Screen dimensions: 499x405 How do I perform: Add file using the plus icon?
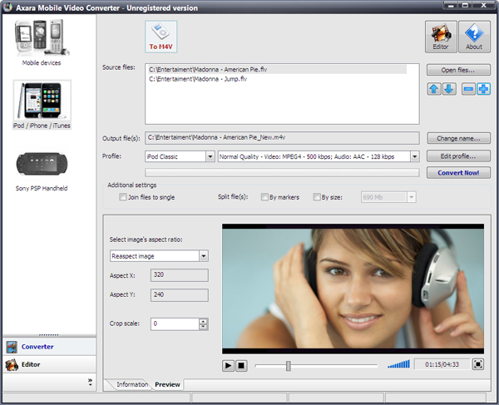pyautogui.click(x=484, y=89)
